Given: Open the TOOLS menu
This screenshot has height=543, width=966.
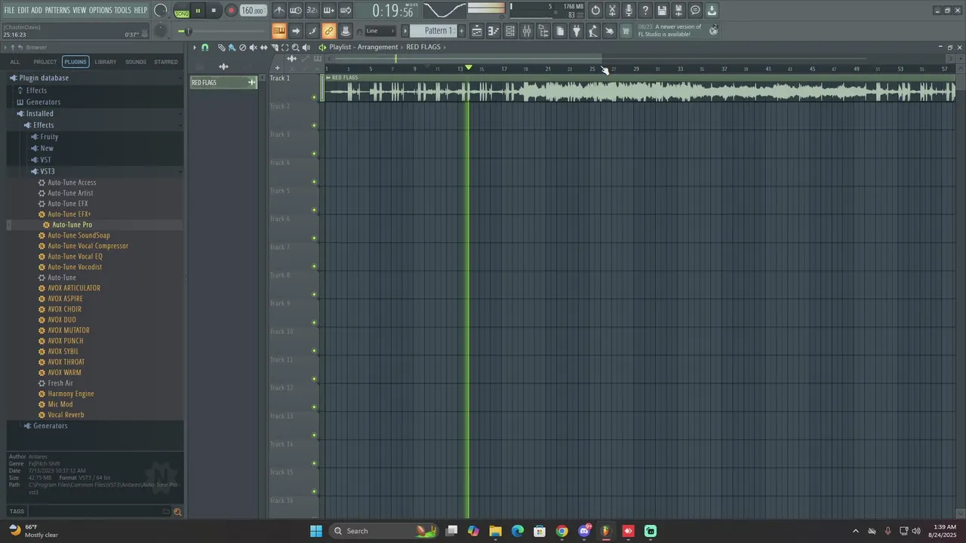Looking at the screenshot, I should point(122,10).
